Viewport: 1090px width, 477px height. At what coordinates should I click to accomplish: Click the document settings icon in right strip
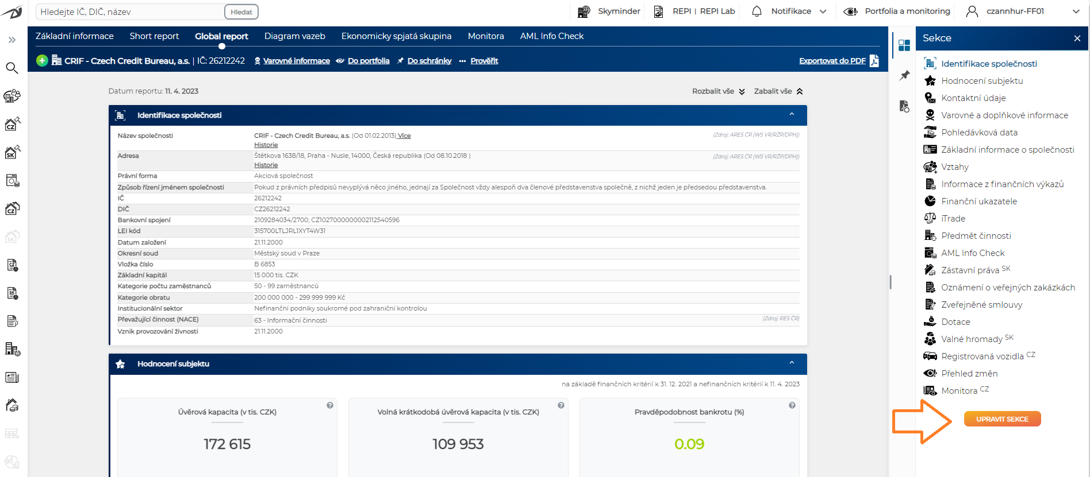(904, 106)
